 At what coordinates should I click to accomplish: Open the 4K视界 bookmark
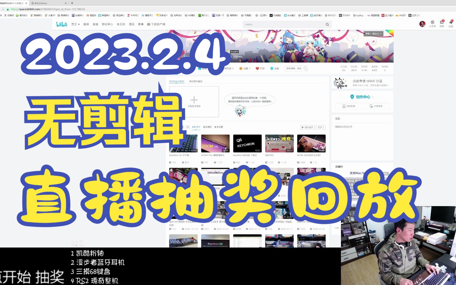[401, 16]
